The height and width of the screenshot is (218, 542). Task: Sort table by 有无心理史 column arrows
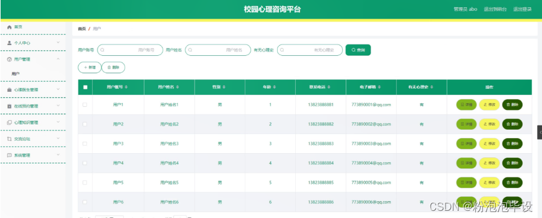tap(432, 87)
